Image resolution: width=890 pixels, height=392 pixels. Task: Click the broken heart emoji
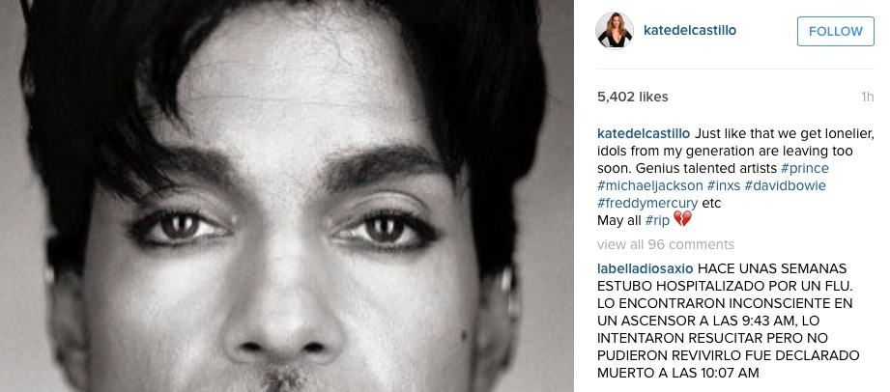[682, 219]
